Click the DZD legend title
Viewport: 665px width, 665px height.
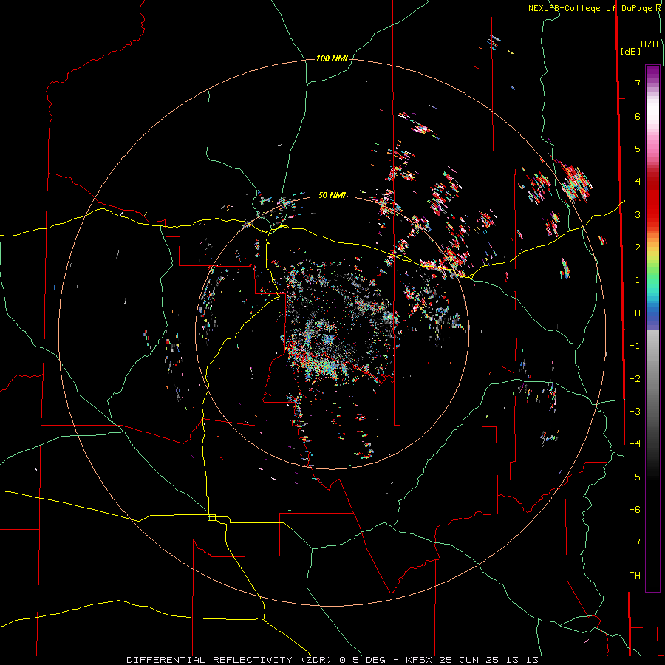[649, 44]
